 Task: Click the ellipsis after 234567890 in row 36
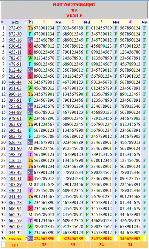pyautogui.click(x=58, y=239)
